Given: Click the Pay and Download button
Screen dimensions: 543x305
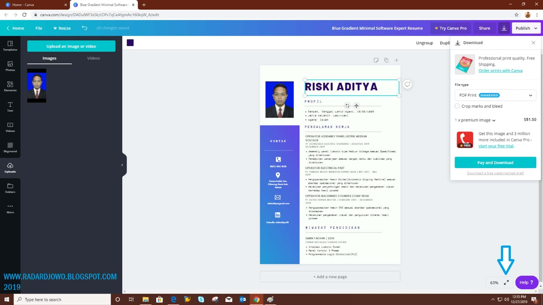Looking at the screenshot, I should (x=495, y=163).
